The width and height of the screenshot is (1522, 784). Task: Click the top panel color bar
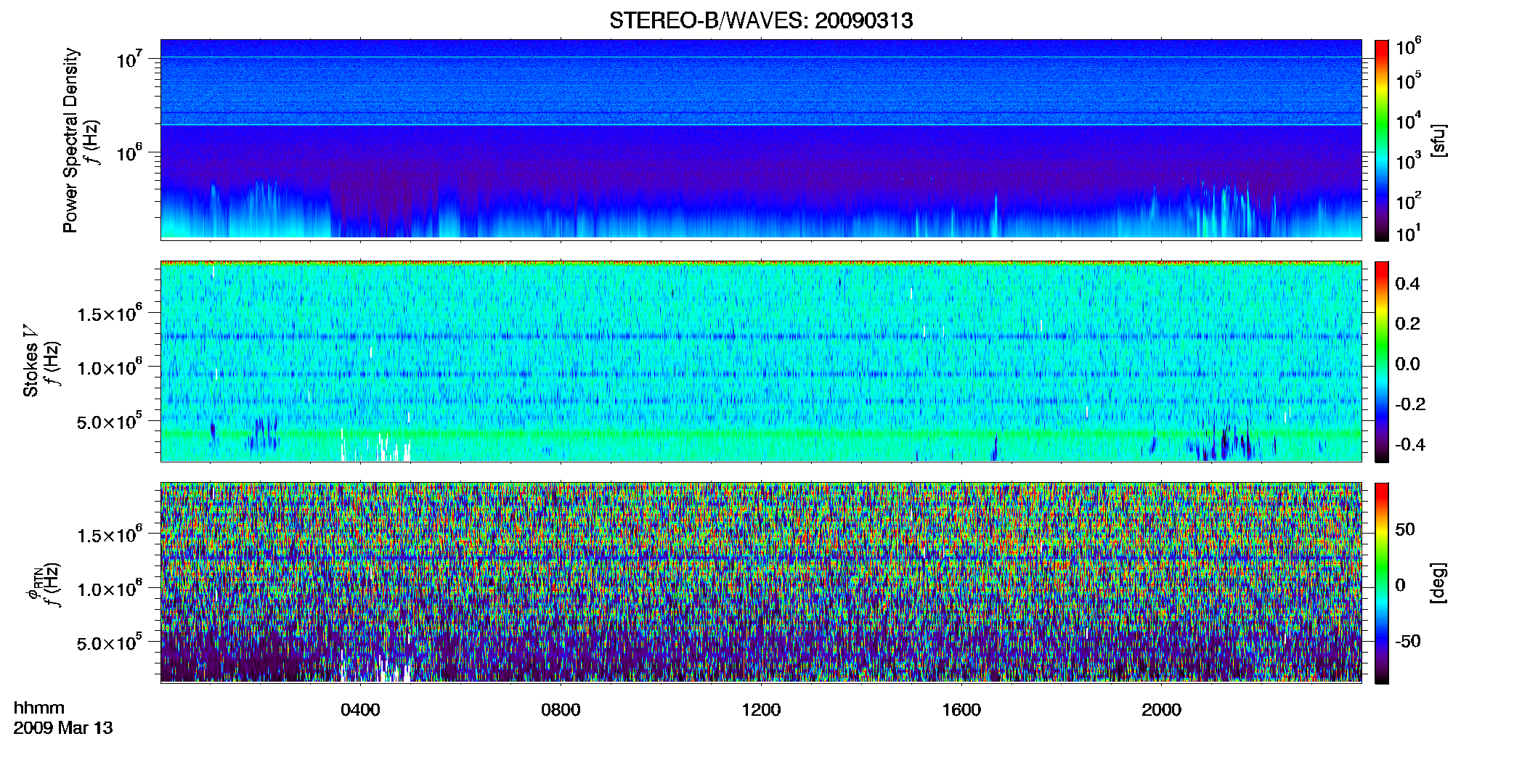tap(1382, 139)
